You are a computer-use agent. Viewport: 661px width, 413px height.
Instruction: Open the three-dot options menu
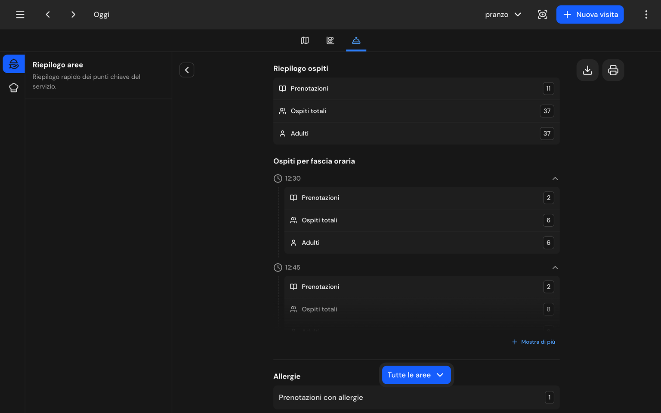646,15
